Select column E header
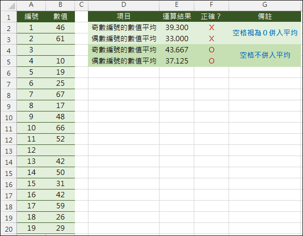 coord(176,5)
